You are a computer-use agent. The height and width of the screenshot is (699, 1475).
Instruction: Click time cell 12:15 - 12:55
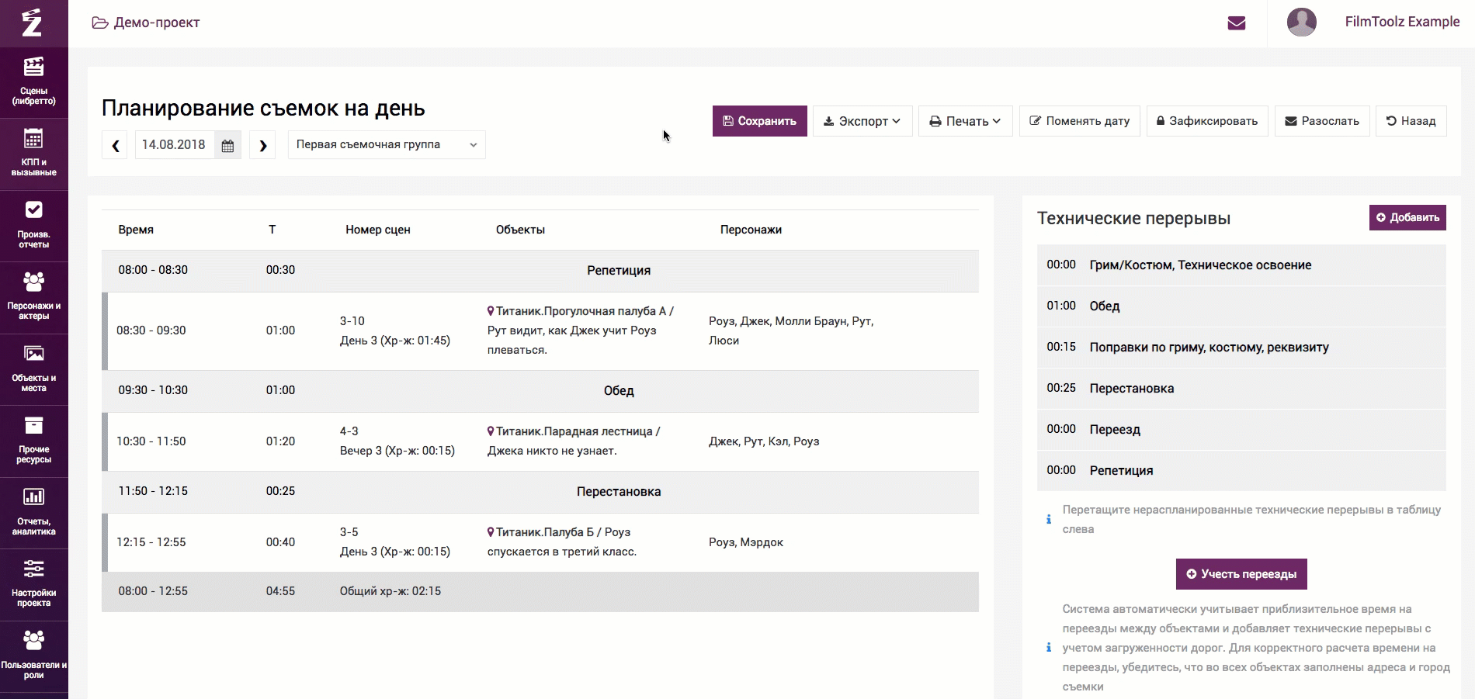151,542
